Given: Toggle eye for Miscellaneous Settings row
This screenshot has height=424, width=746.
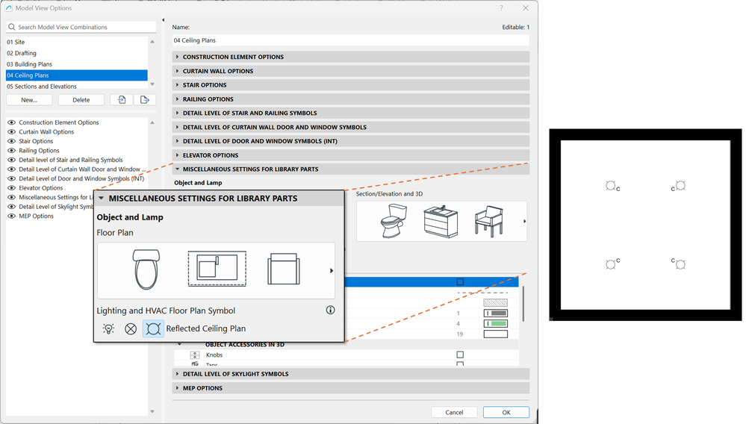Looking at the screenshot, I should point(12,197).
